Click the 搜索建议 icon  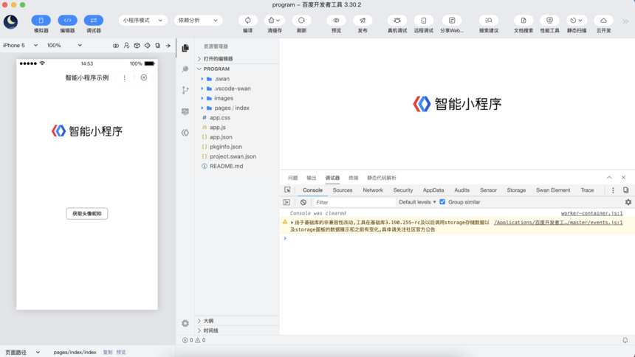489,20
